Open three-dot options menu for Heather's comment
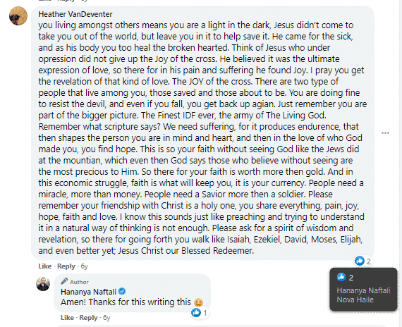This screenshot has width=402, height=327. pyautogui.click(x=385, y=132)
